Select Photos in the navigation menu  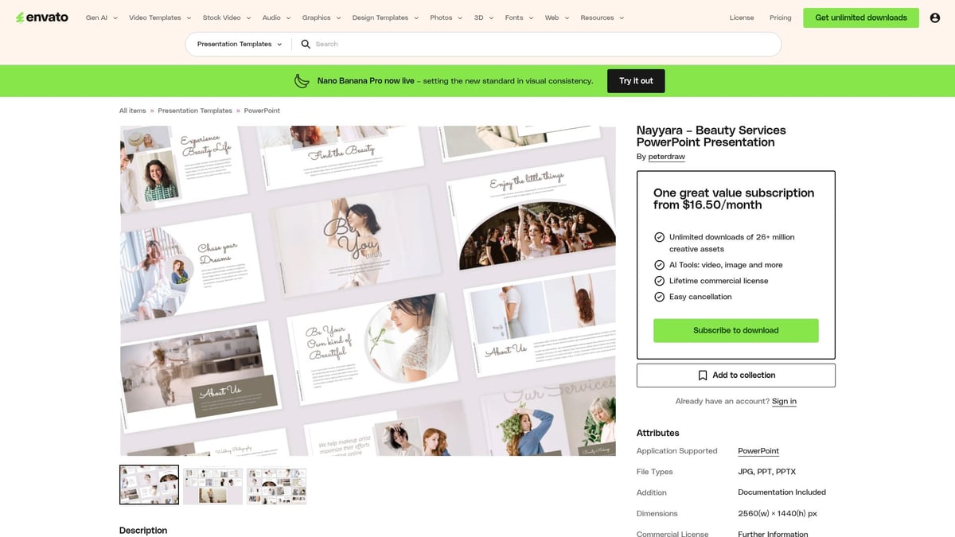point(440,17)
